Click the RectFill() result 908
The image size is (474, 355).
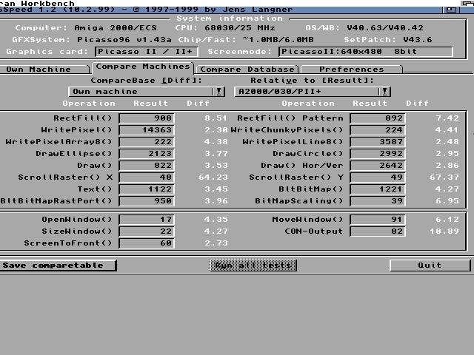point(147,118)
